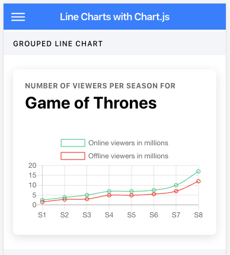Click the Offline viewers in millions label
This screenshot has height=255, width=230.
click(128, 156)
